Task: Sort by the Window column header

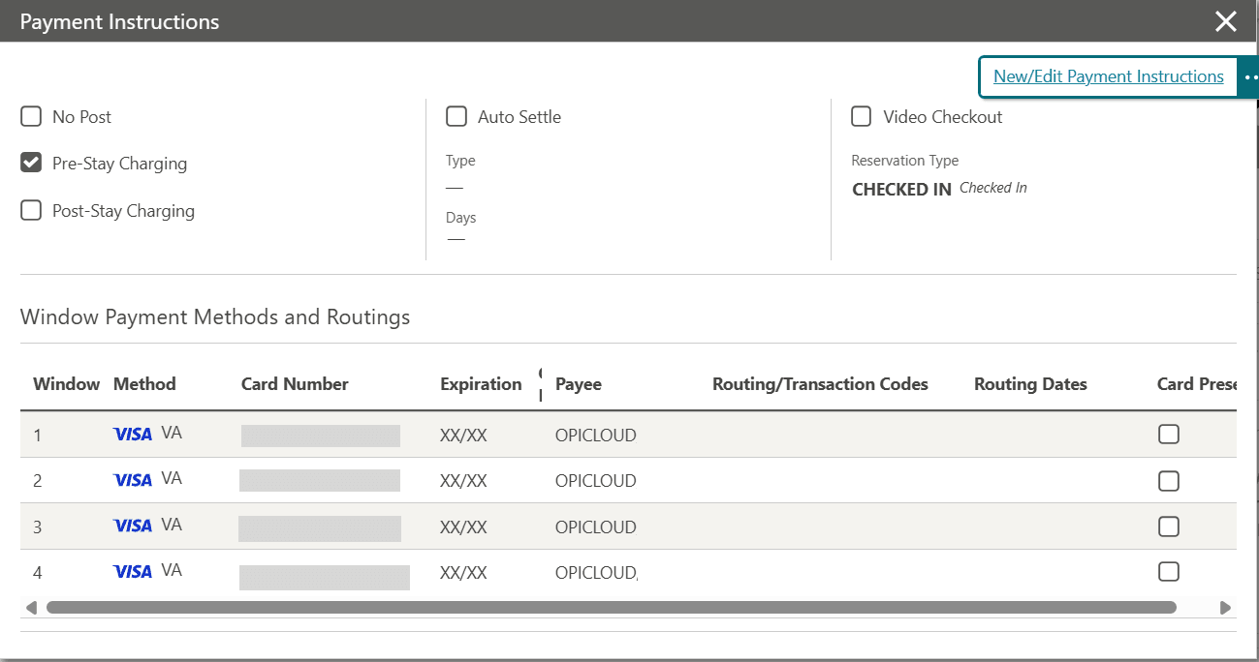Action: click(x=66, y=384)
